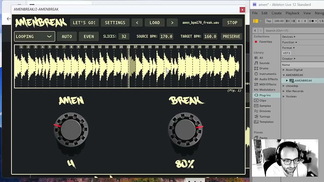Viewport: 324px width, 182px height.
Task: Select the Drums category icon
Action: 256,69
